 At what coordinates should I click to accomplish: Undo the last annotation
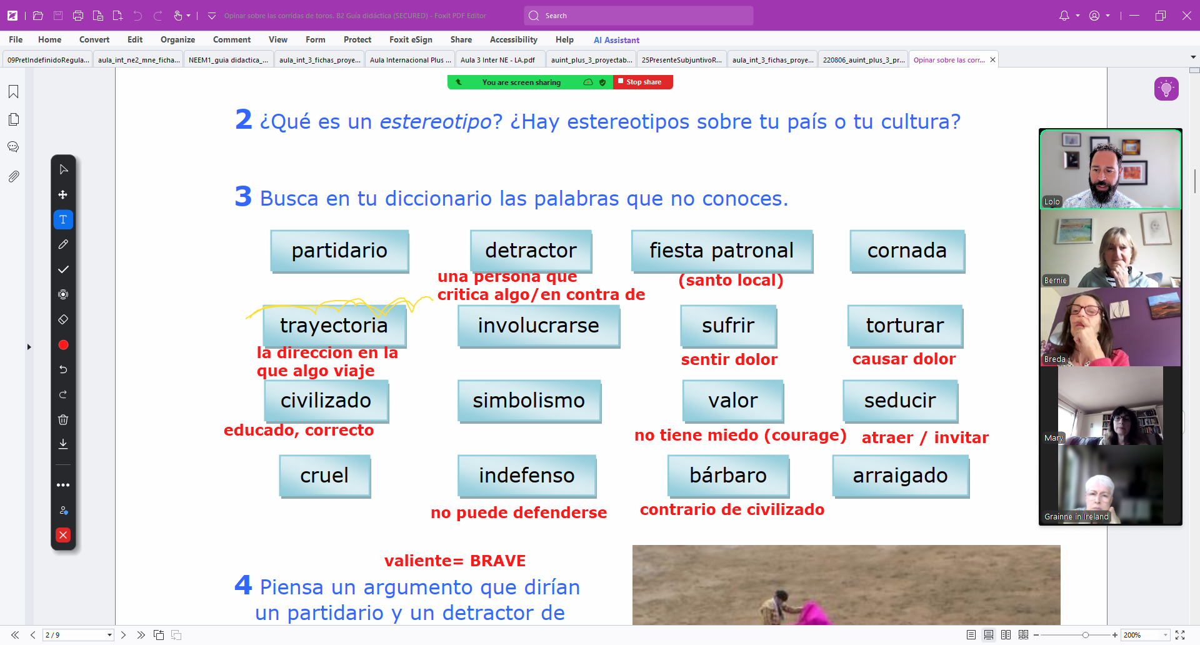[63, 369]
